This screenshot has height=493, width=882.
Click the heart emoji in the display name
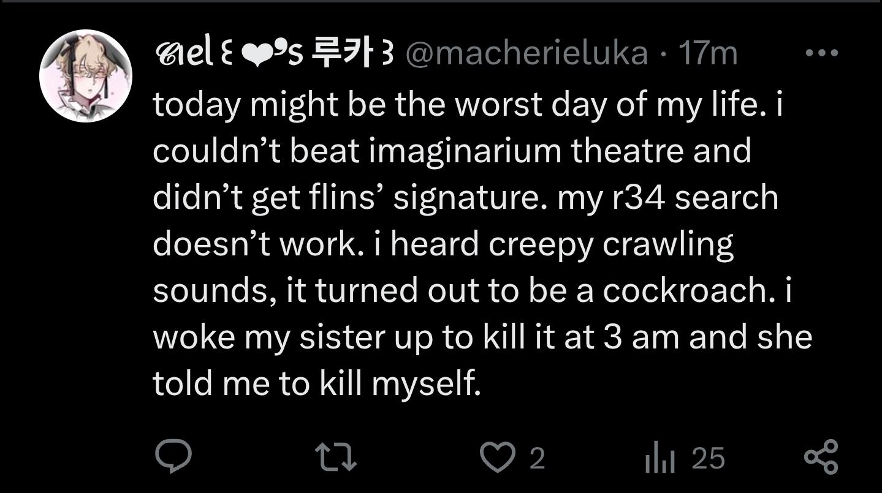(x=257, y=55)
